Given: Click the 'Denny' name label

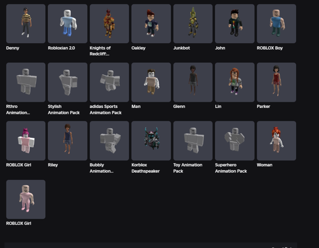Looking at the screenshot, I should 12,48.
